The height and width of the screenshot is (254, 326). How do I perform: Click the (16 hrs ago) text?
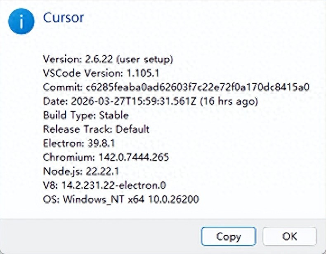pos(229,101)
